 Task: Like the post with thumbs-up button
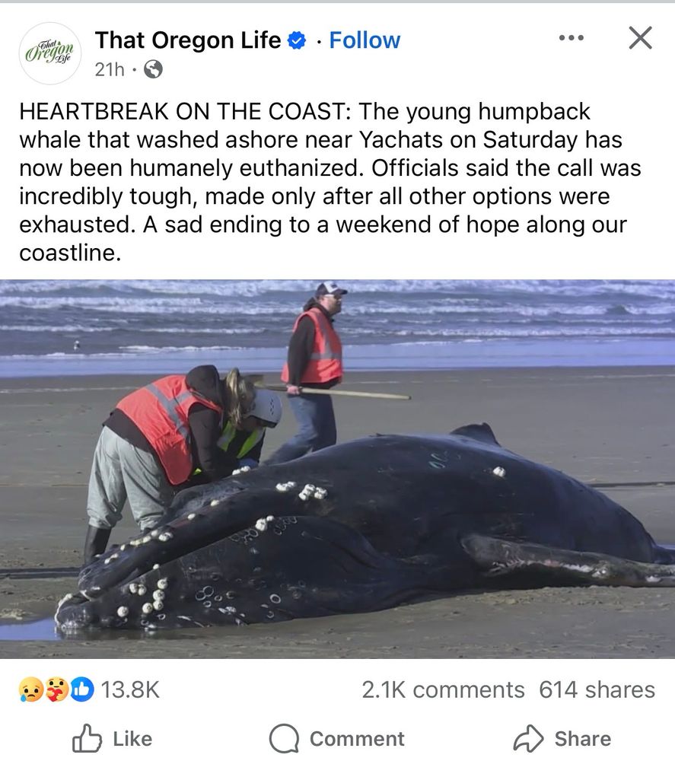tap(112, 739)
